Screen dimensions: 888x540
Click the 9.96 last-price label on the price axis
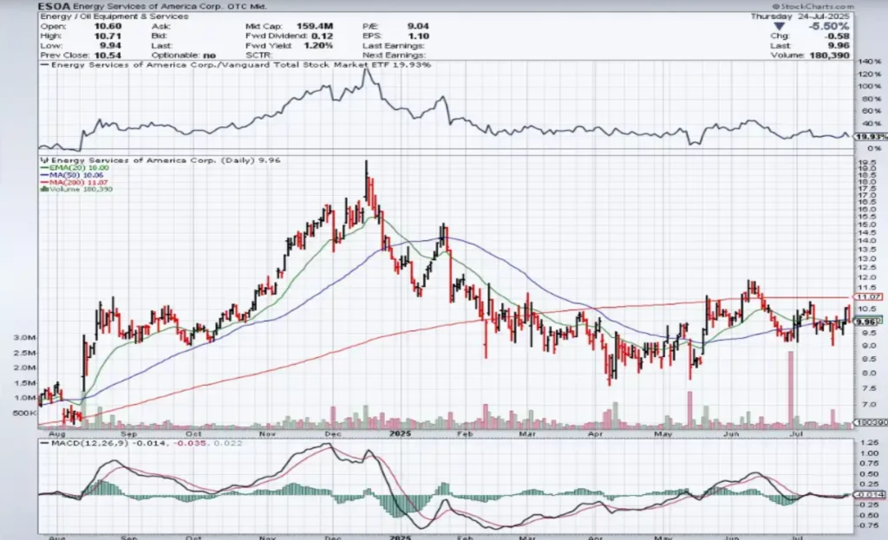click(x=867, y=322)
